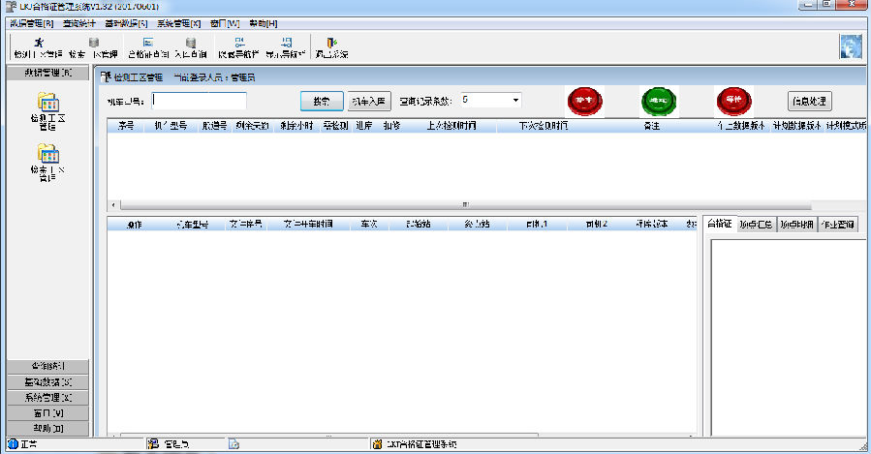The height and width of the screenshot is (454, 871).
Task: Click the 搜索 search button
Action: coord(322,101)
